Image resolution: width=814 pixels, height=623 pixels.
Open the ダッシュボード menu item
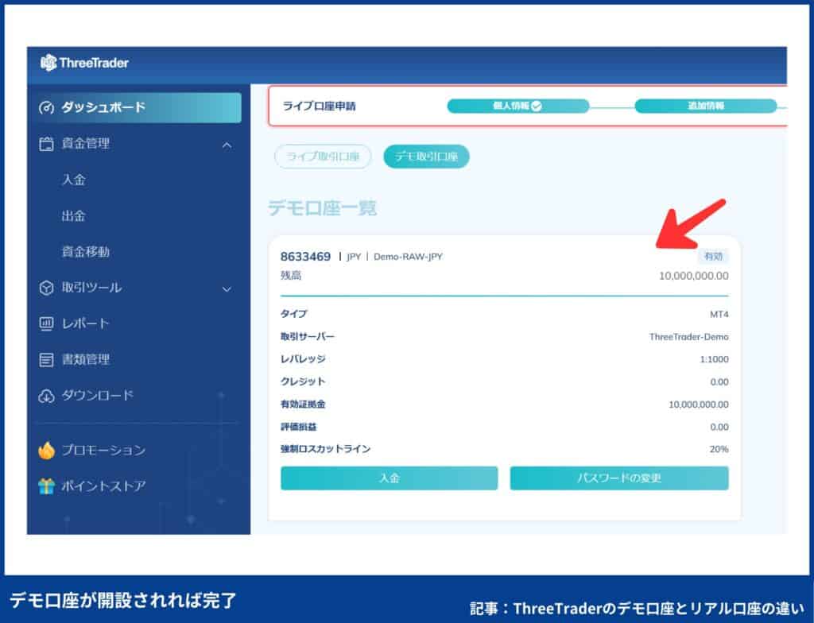[x=136, y=107]
